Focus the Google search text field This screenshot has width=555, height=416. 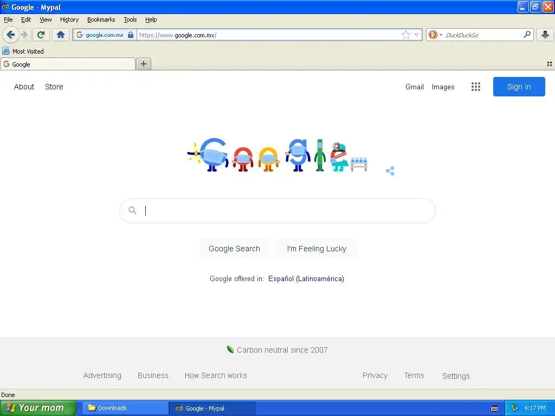click(277, 211)
